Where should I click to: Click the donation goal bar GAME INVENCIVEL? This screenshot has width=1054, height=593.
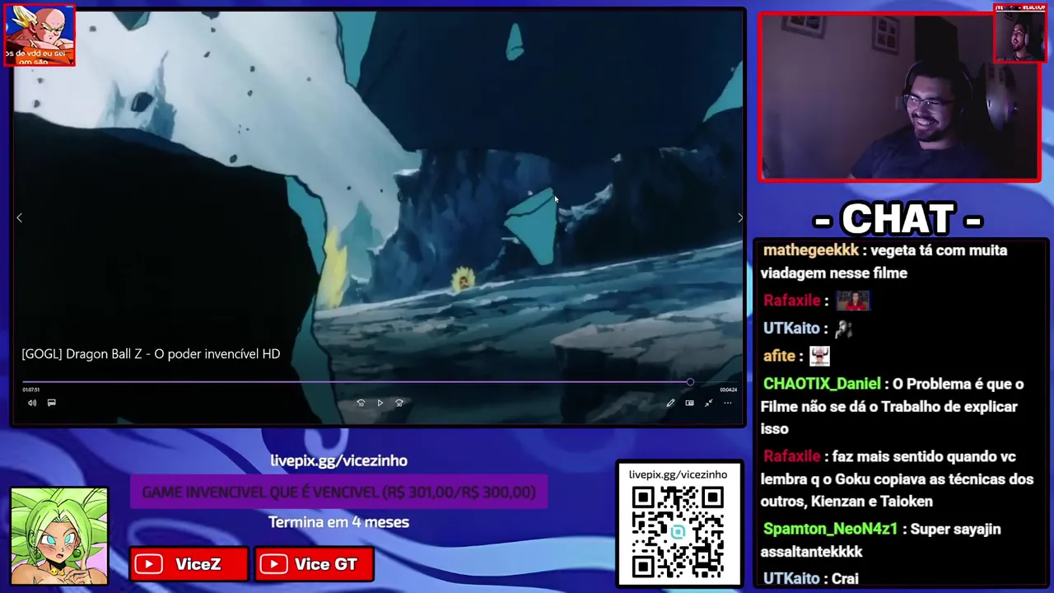point(338,492)
